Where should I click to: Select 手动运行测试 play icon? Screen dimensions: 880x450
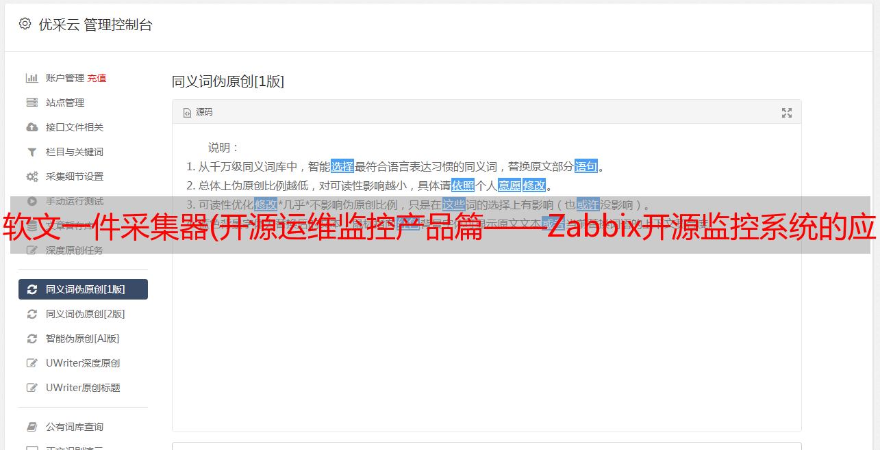[32, 201]
